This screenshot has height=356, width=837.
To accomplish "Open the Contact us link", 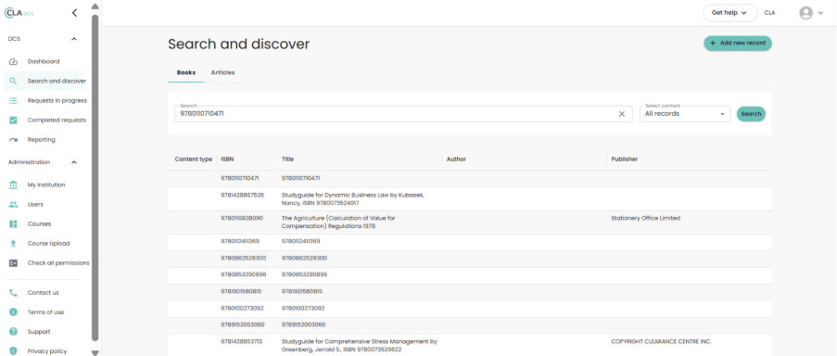I will (44, 292).
